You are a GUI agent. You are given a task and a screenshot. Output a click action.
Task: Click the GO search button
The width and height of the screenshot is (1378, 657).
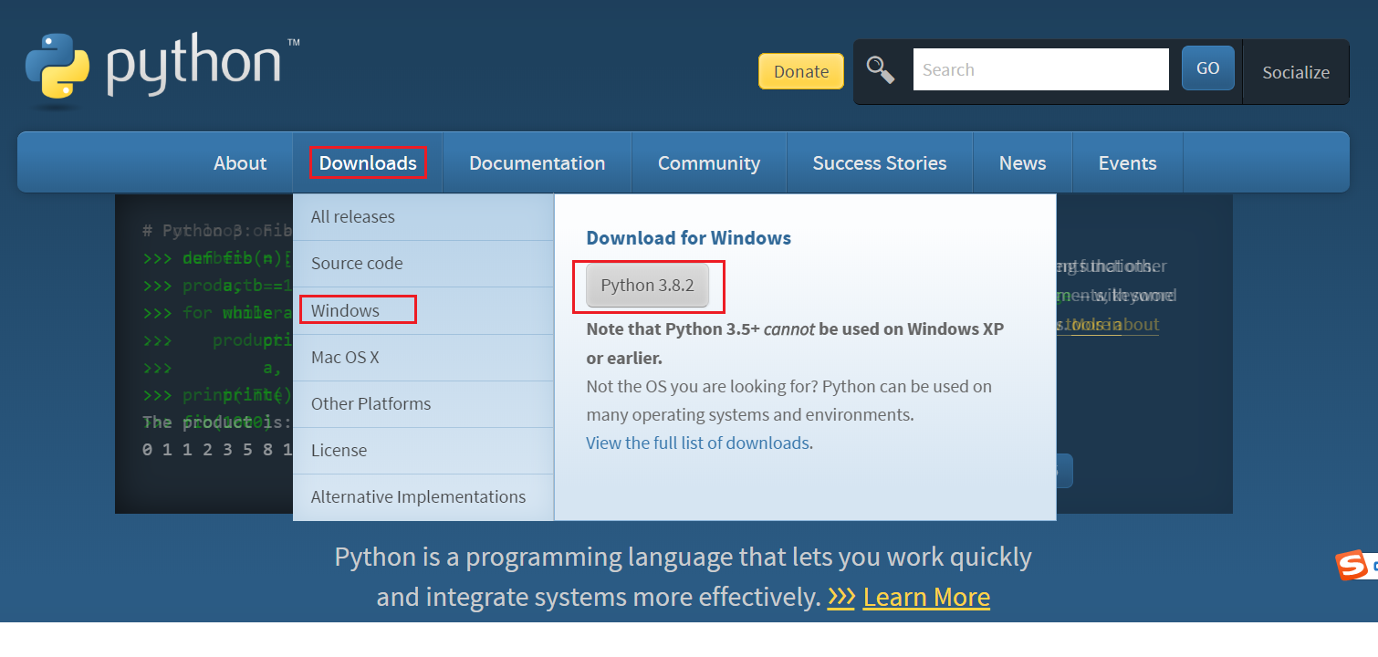(x=1208, y=68)
